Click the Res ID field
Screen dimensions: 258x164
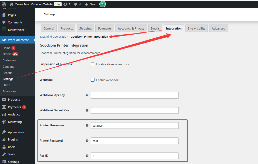[135, 156]
